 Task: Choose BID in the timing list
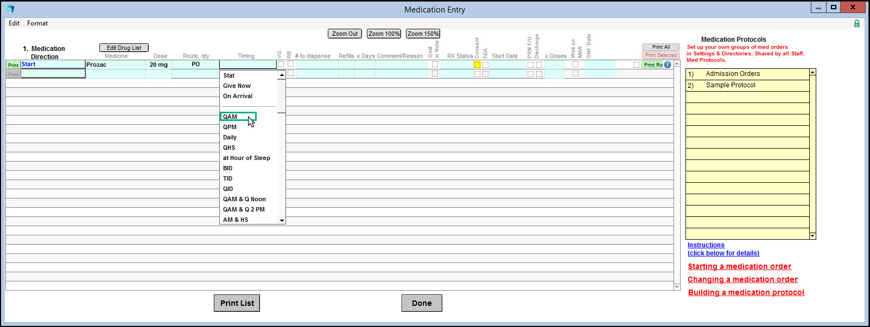coord(228,168)
